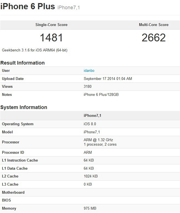Click the Notes label
Screen dimensions: 180x213
click(x=7, y=95)
